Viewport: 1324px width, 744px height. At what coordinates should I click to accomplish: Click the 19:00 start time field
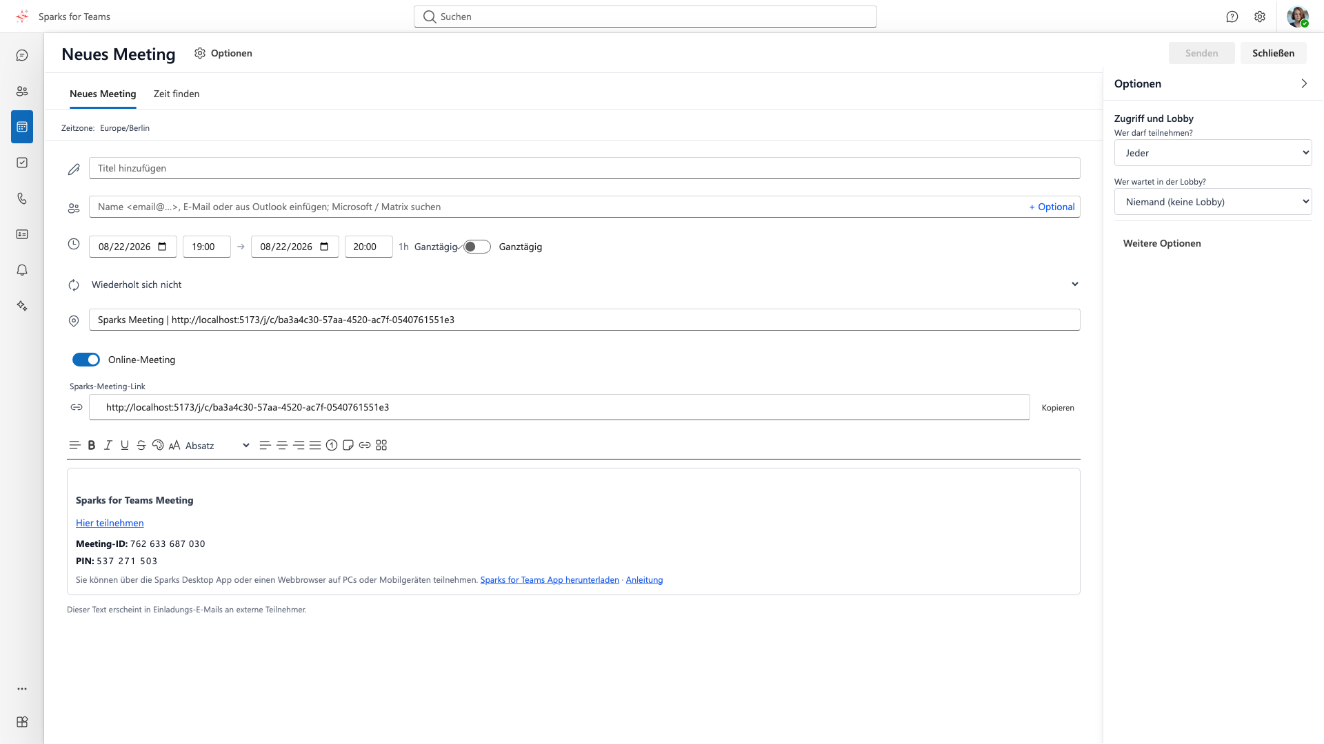207,247
